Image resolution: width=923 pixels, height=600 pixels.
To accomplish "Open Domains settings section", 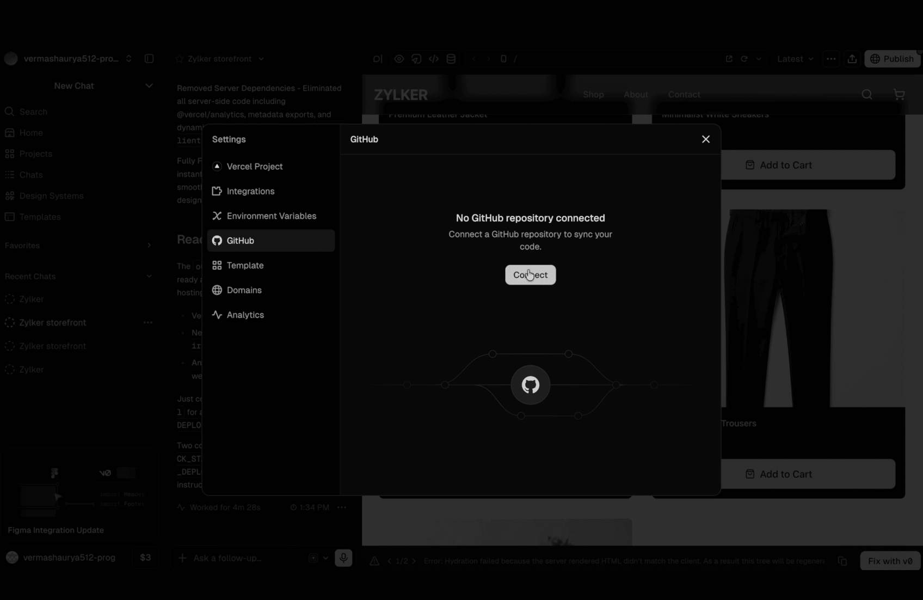I will pyautogui.click(x=270, y=290).
